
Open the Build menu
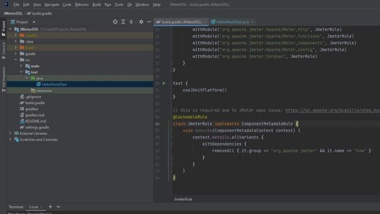[x=97, y=5]
